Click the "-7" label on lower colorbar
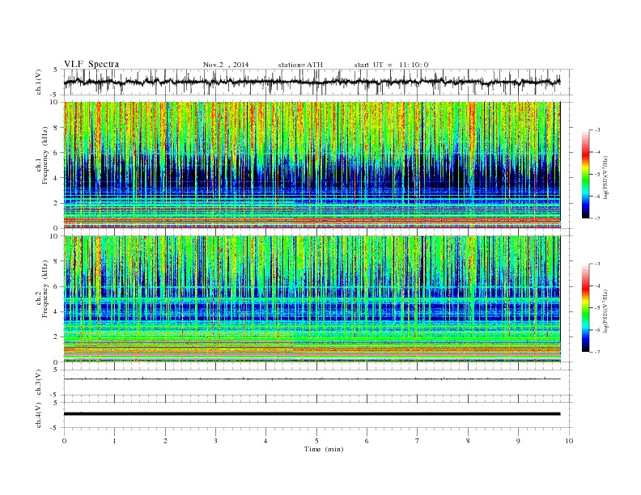This screenshot has height=495, width=641. (596, 352)
